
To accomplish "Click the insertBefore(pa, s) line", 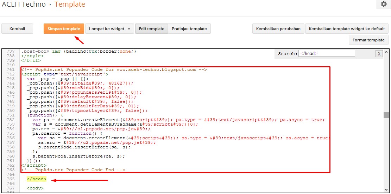I will click(78, 156).
